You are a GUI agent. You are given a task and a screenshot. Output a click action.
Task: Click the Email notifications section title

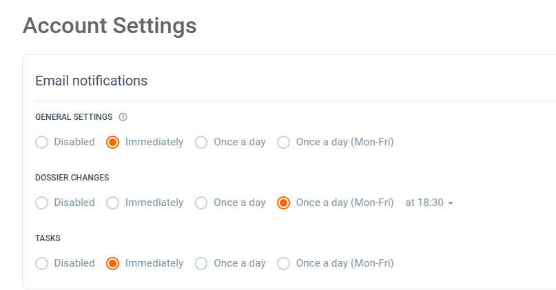point(91,81)
